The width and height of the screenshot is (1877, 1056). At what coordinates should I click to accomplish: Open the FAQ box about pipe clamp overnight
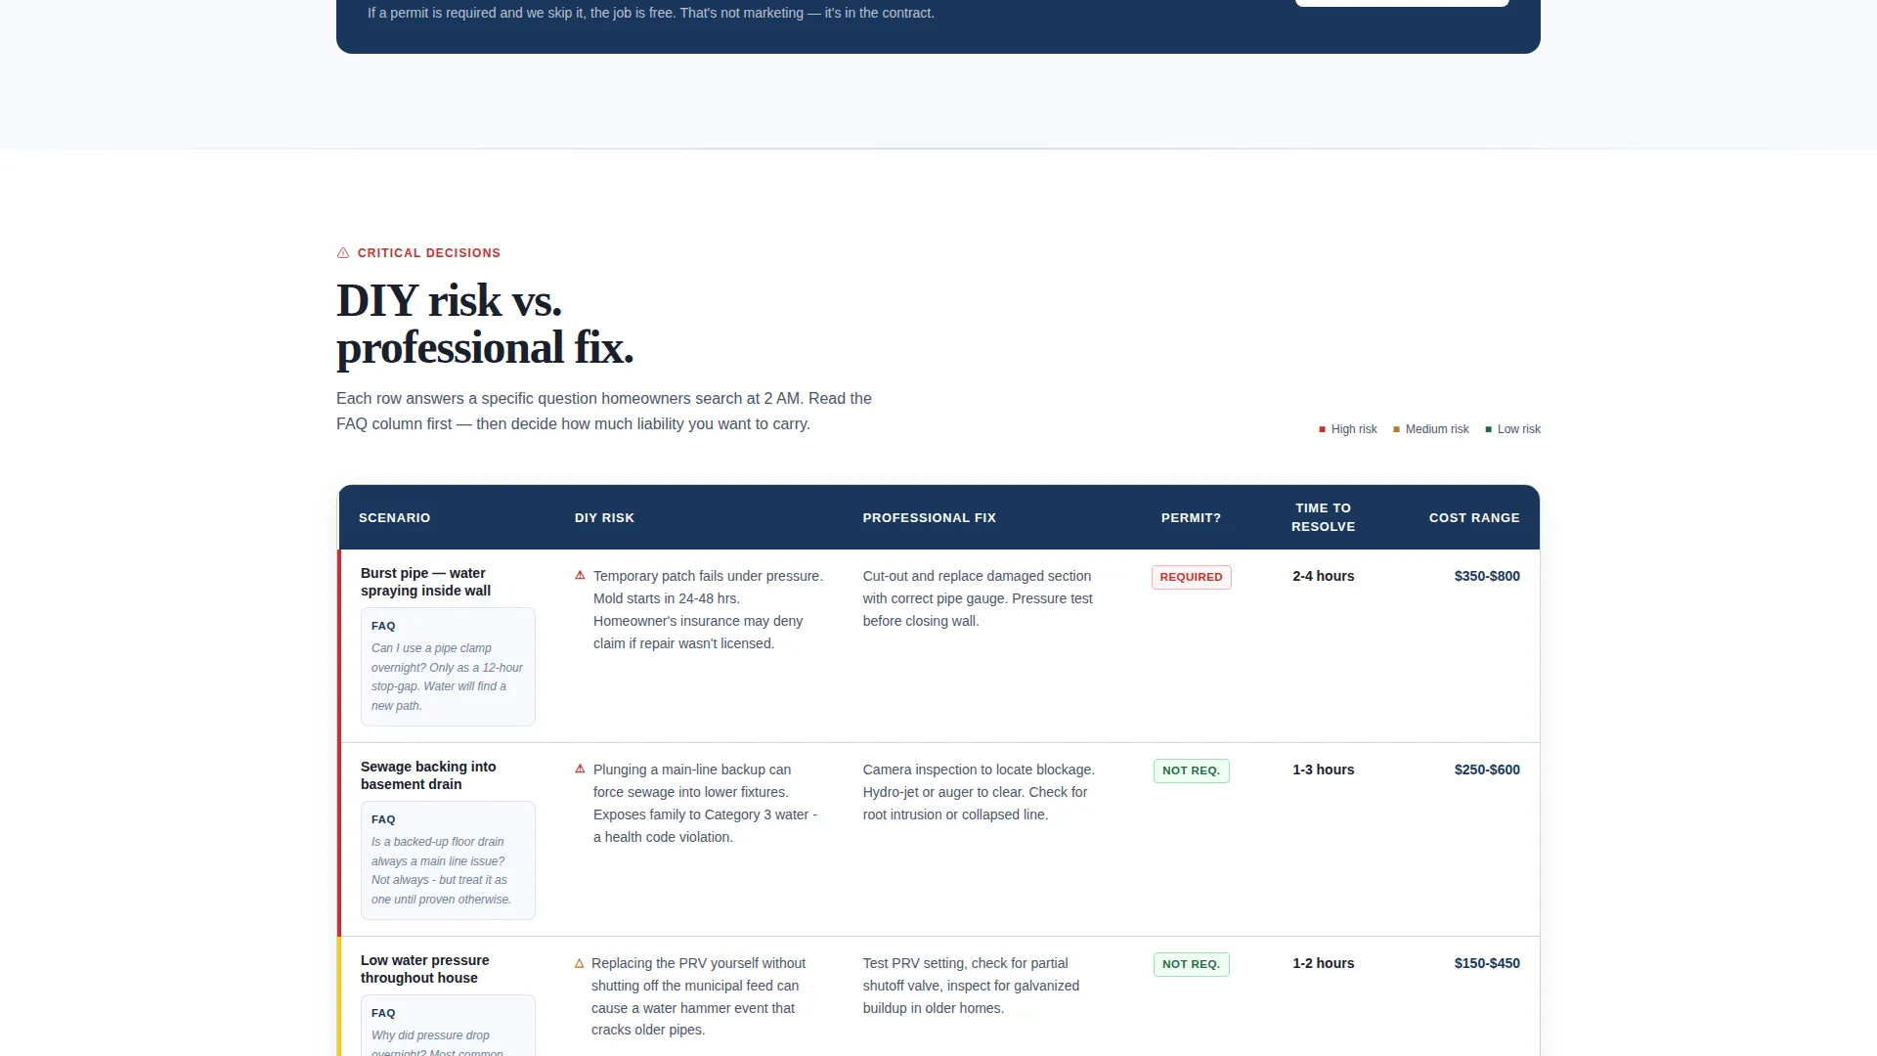click(448, 667)
